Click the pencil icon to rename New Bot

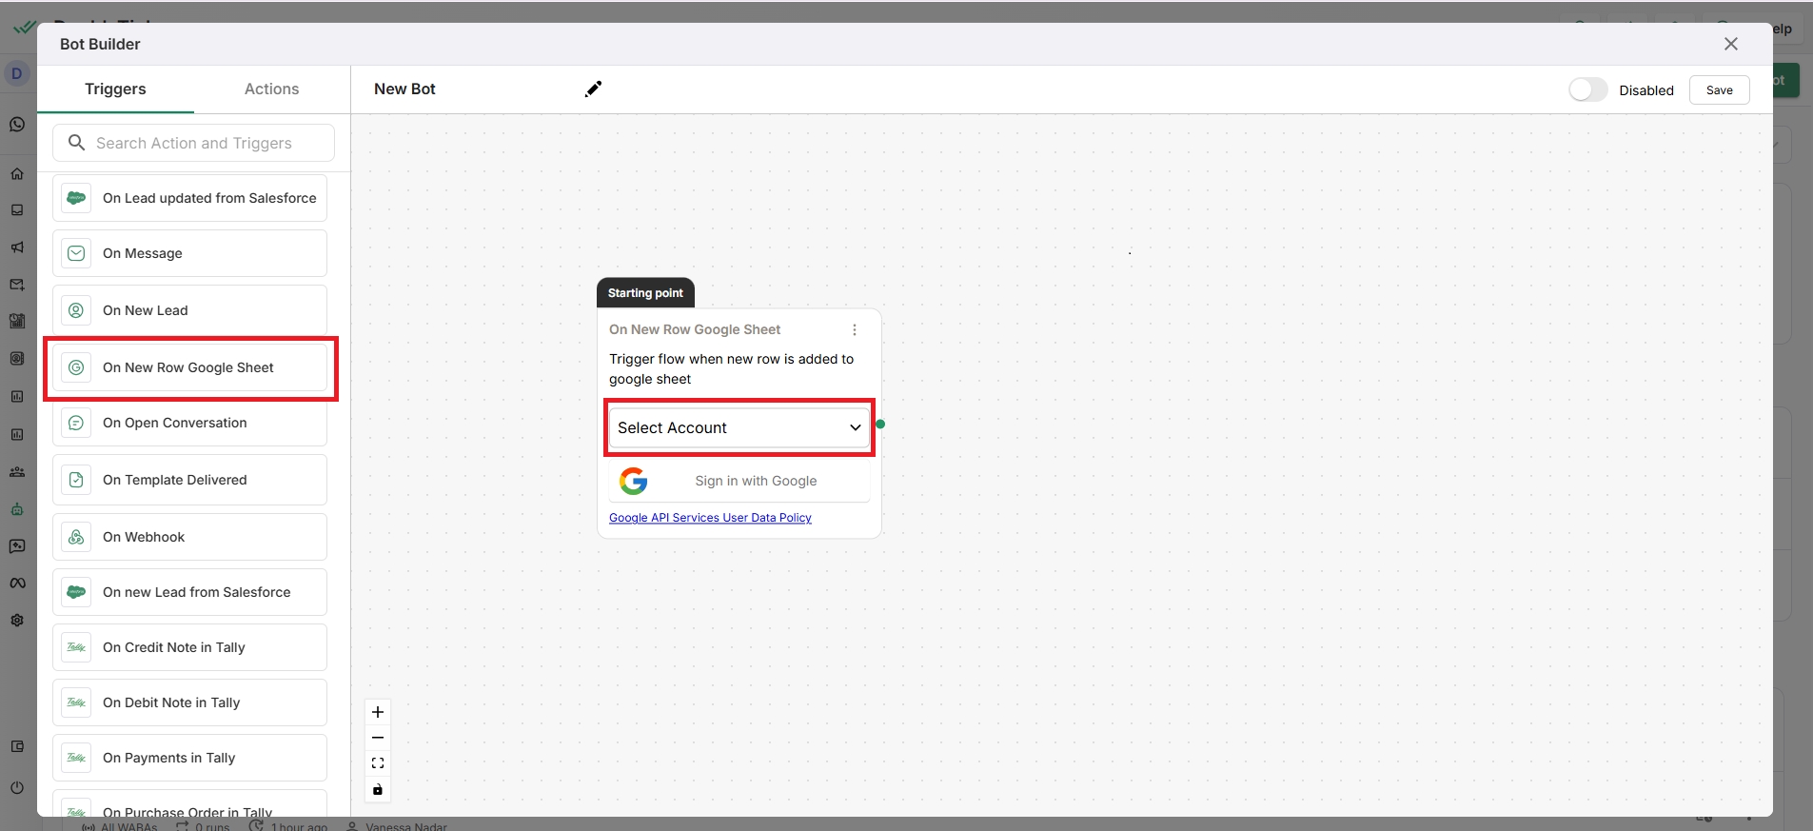[593, 89]
